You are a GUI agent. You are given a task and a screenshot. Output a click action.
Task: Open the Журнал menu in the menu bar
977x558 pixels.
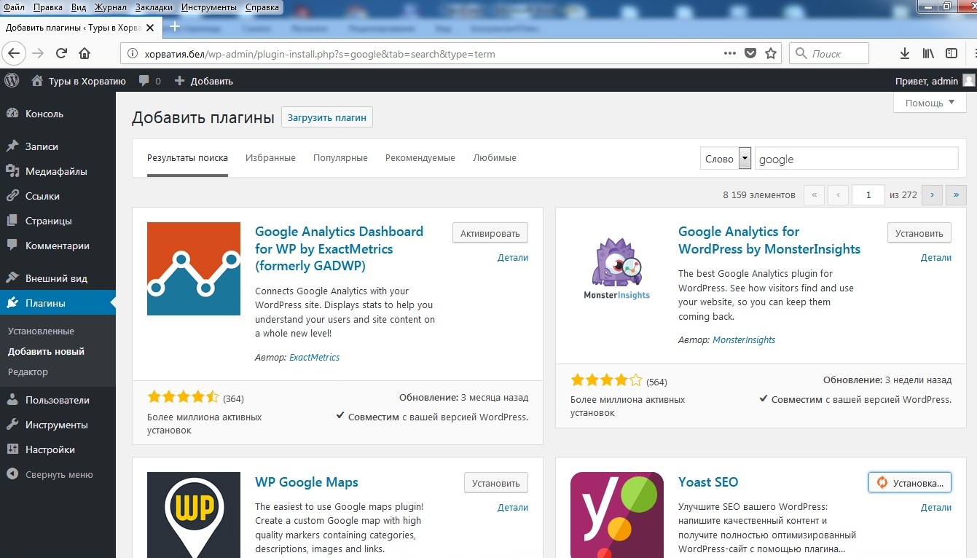(110, 7)
